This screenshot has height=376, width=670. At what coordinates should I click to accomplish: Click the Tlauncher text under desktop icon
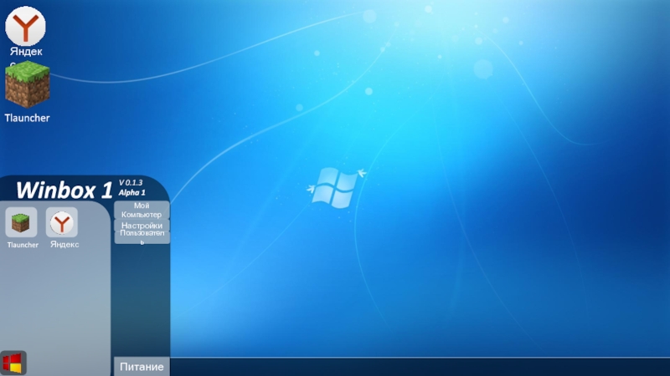click(27, 118)
